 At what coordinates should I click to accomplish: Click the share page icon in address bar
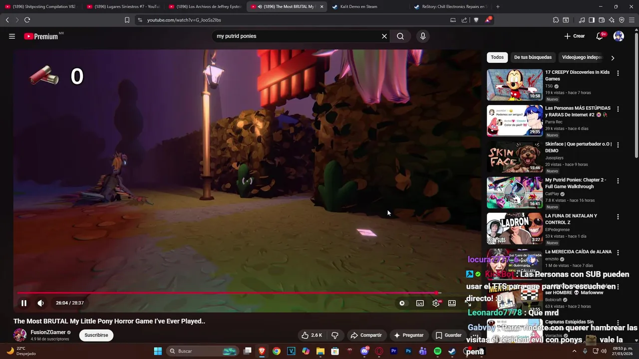point(464,20)
